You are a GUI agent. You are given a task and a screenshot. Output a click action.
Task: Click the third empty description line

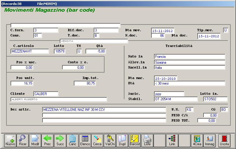coord(104,120)
